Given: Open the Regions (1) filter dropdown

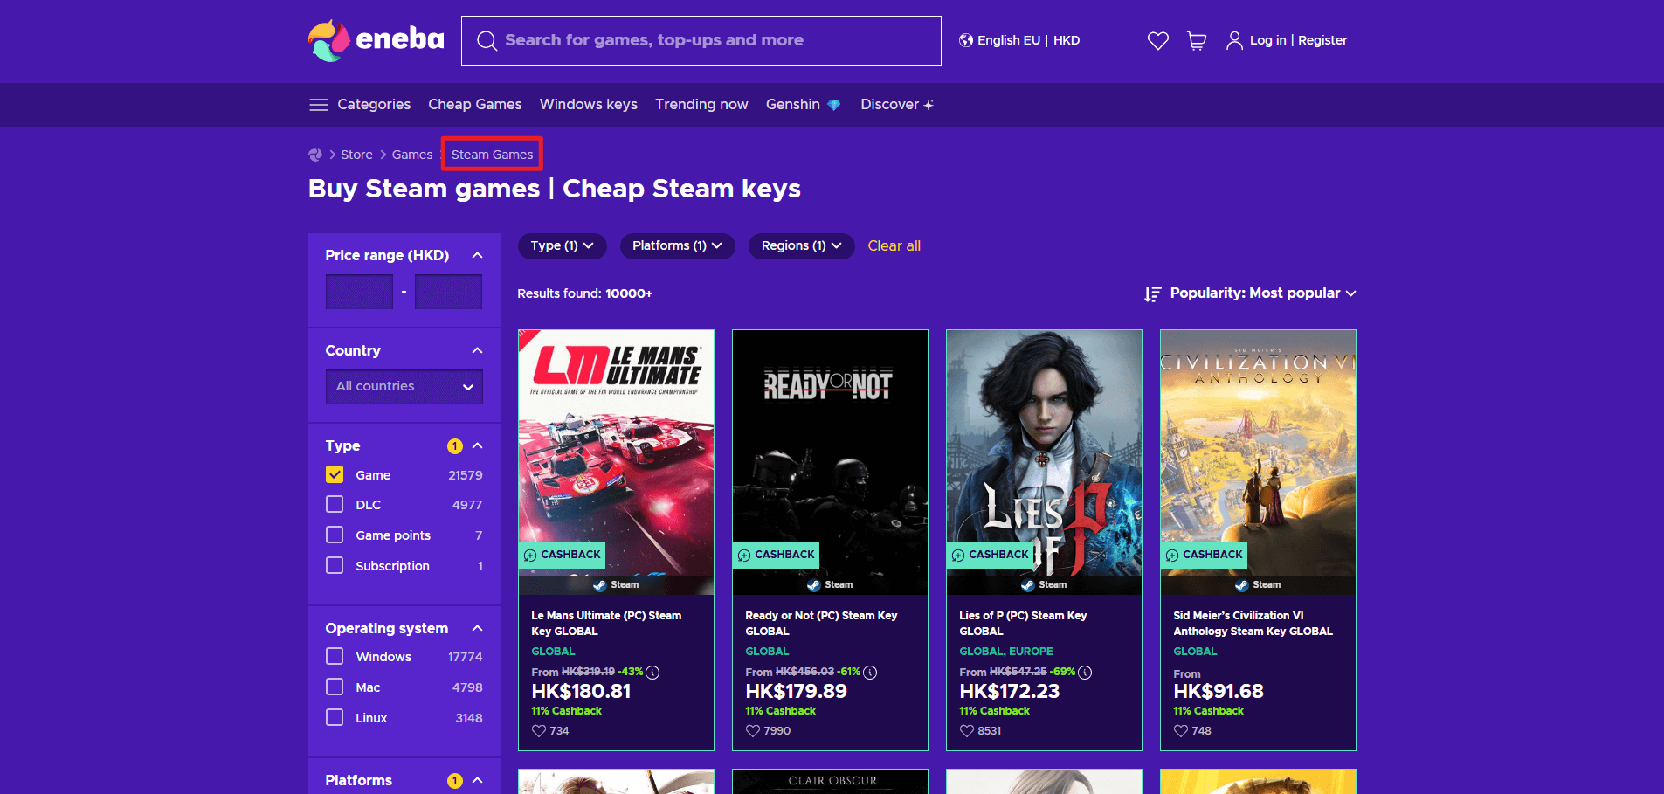Looking at the screenshot, I should [x=801, y=246].
